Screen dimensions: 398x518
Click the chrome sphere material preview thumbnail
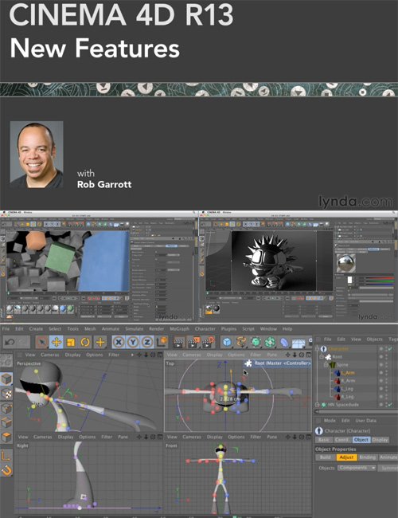(x=345, y=263)
